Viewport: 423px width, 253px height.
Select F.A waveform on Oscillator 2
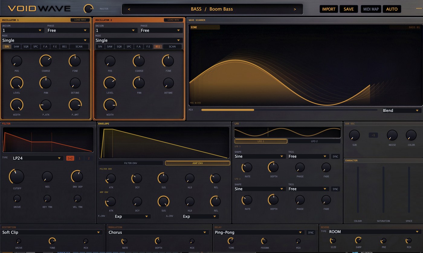point(138,47)
